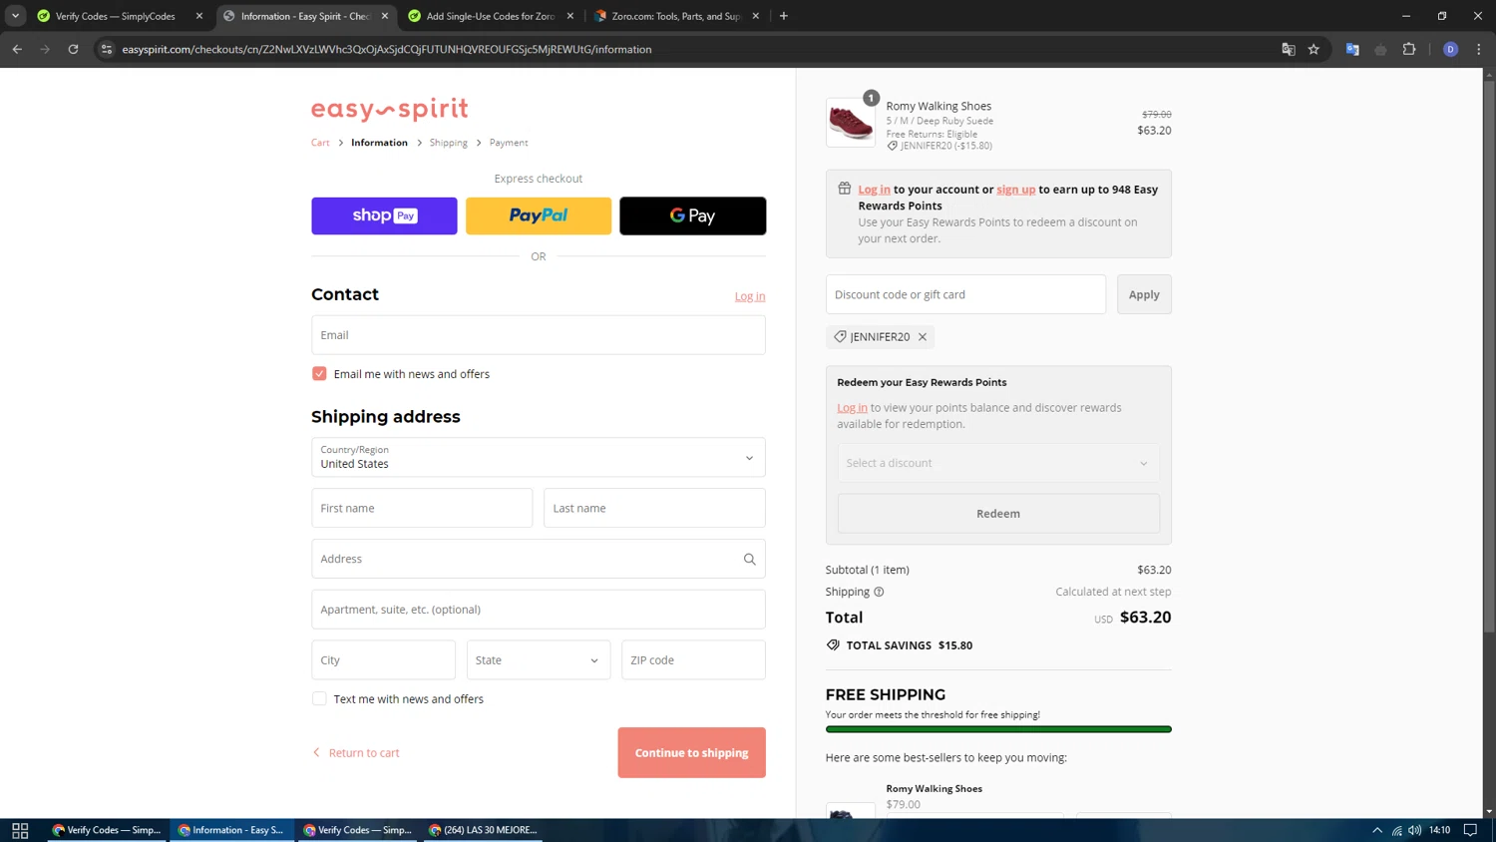The width and height of the screenshot is (1496, 842).
Task: Remove the JENNIFER20 discount code tag
Action: tap(923, 337)
